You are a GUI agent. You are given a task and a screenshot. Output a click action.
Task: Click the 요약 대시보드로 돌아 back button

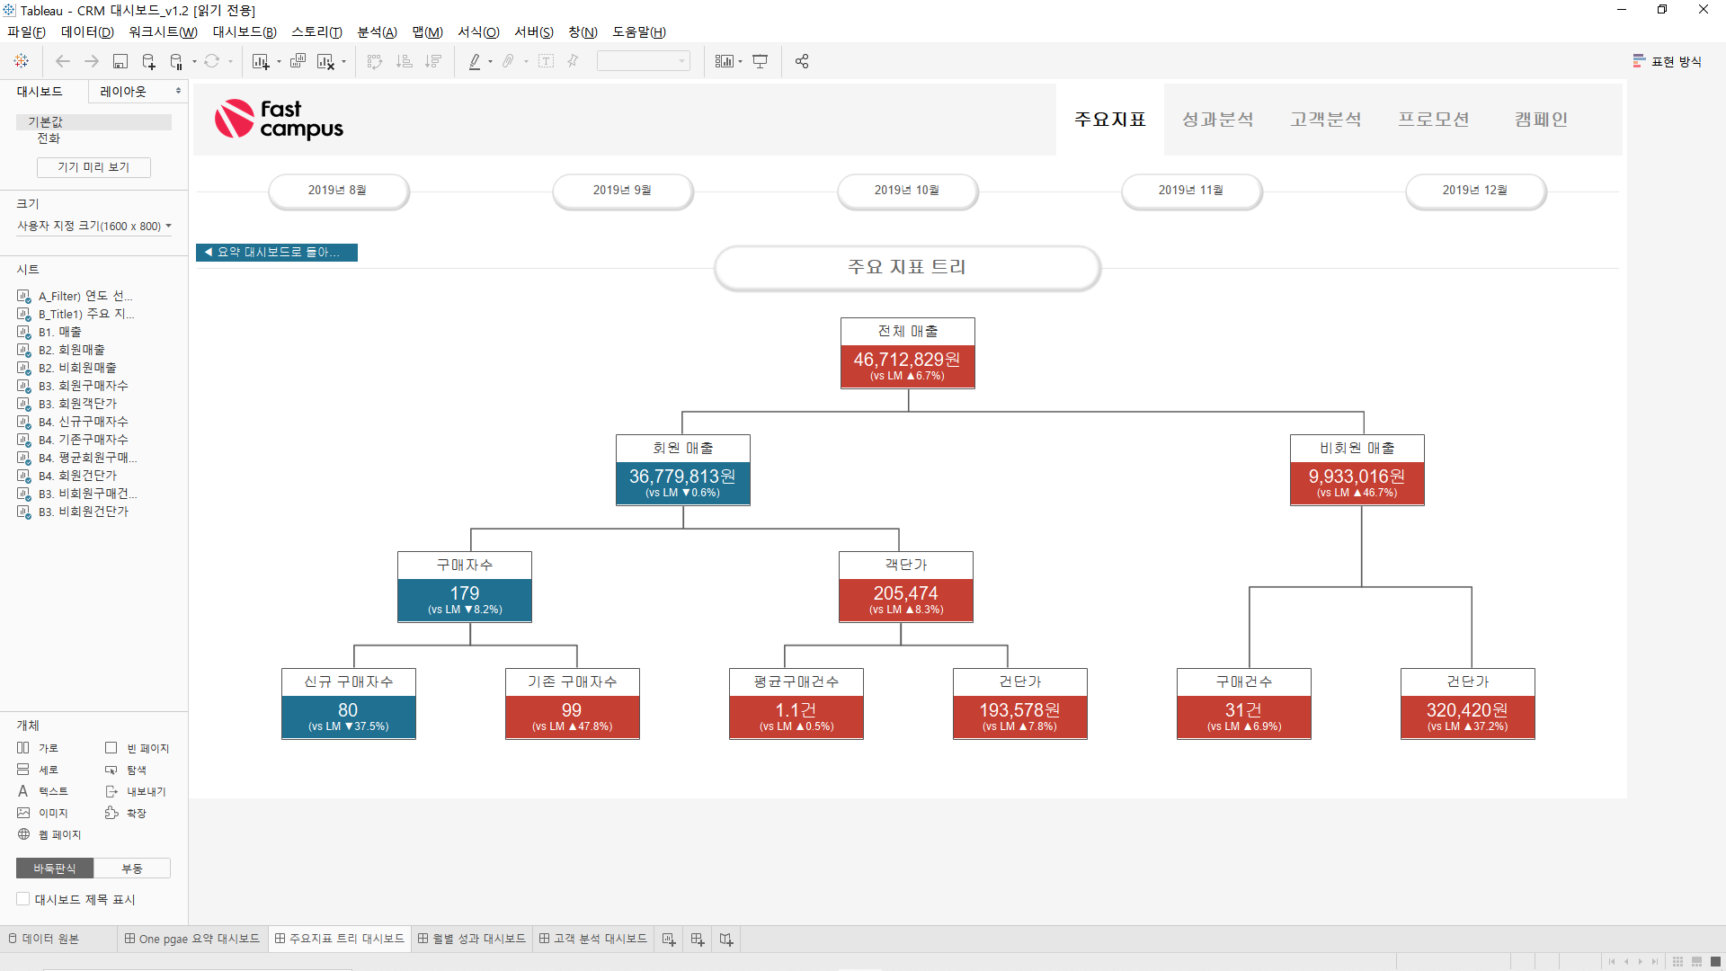(277, 253)
